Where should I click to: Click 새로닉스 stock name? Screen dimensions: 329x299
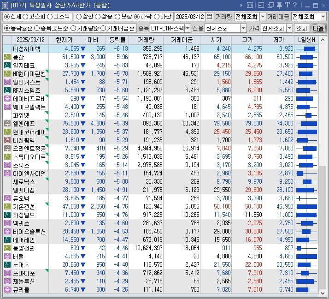(x=23, y=181)
